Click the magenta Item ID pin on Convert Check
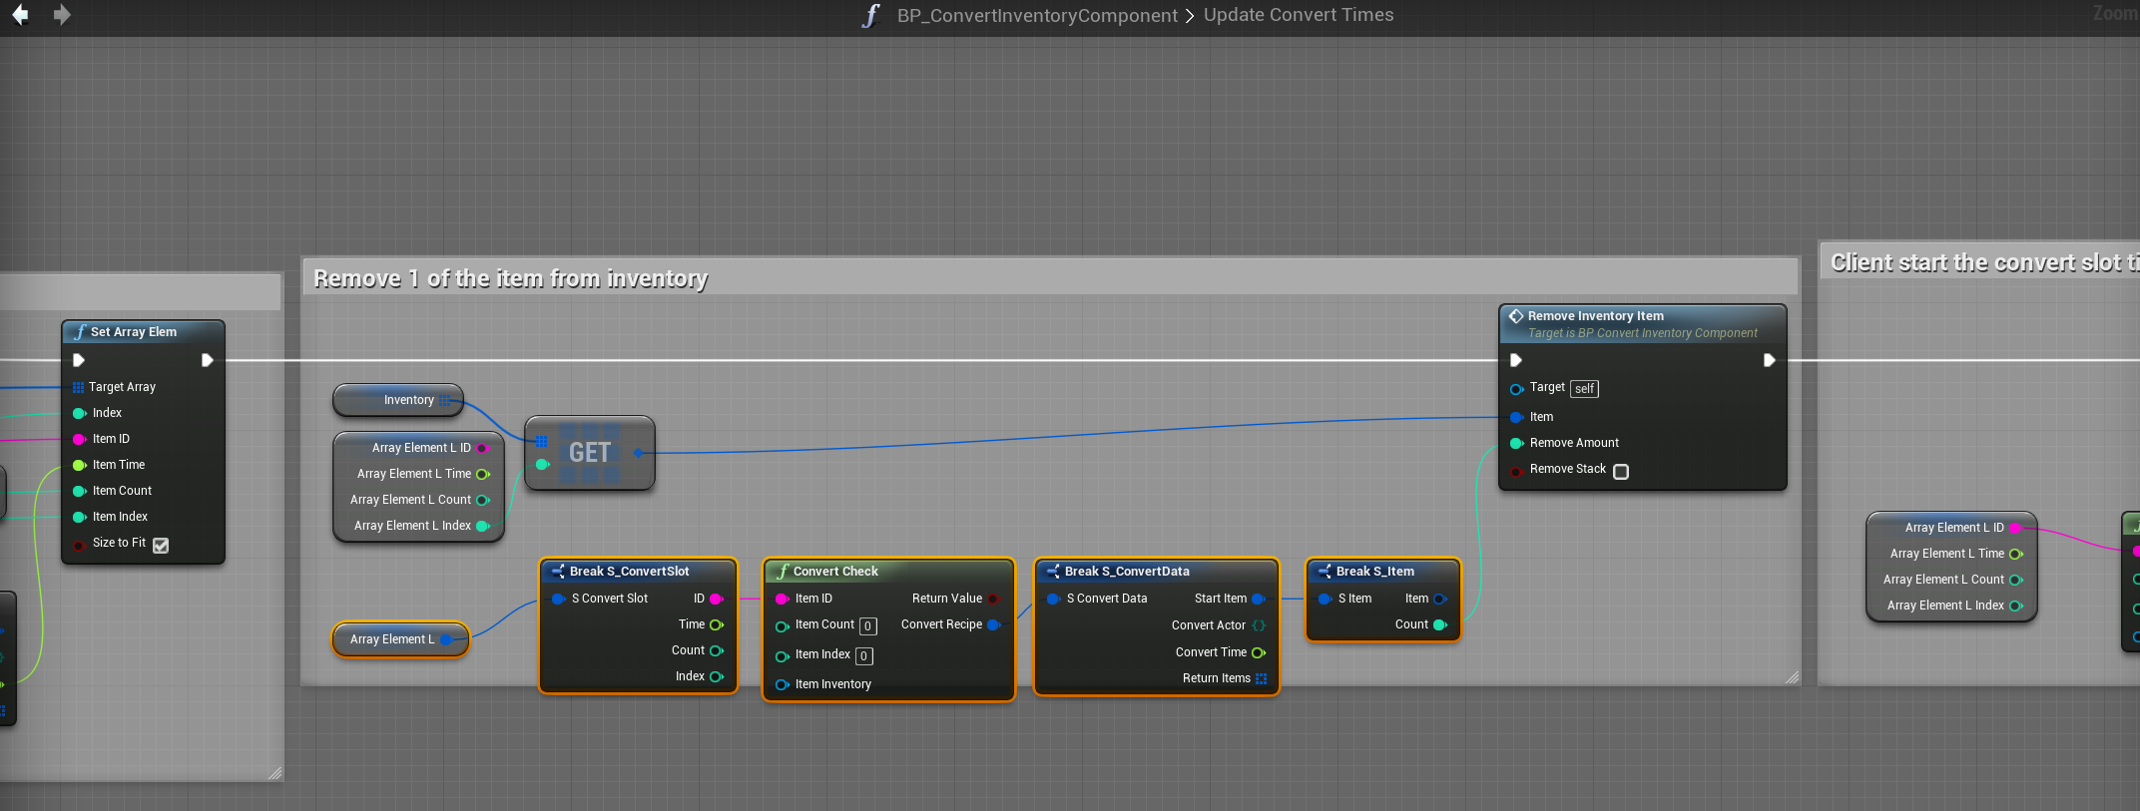The height and width of the screenshot is (811, 2140). 782,599
